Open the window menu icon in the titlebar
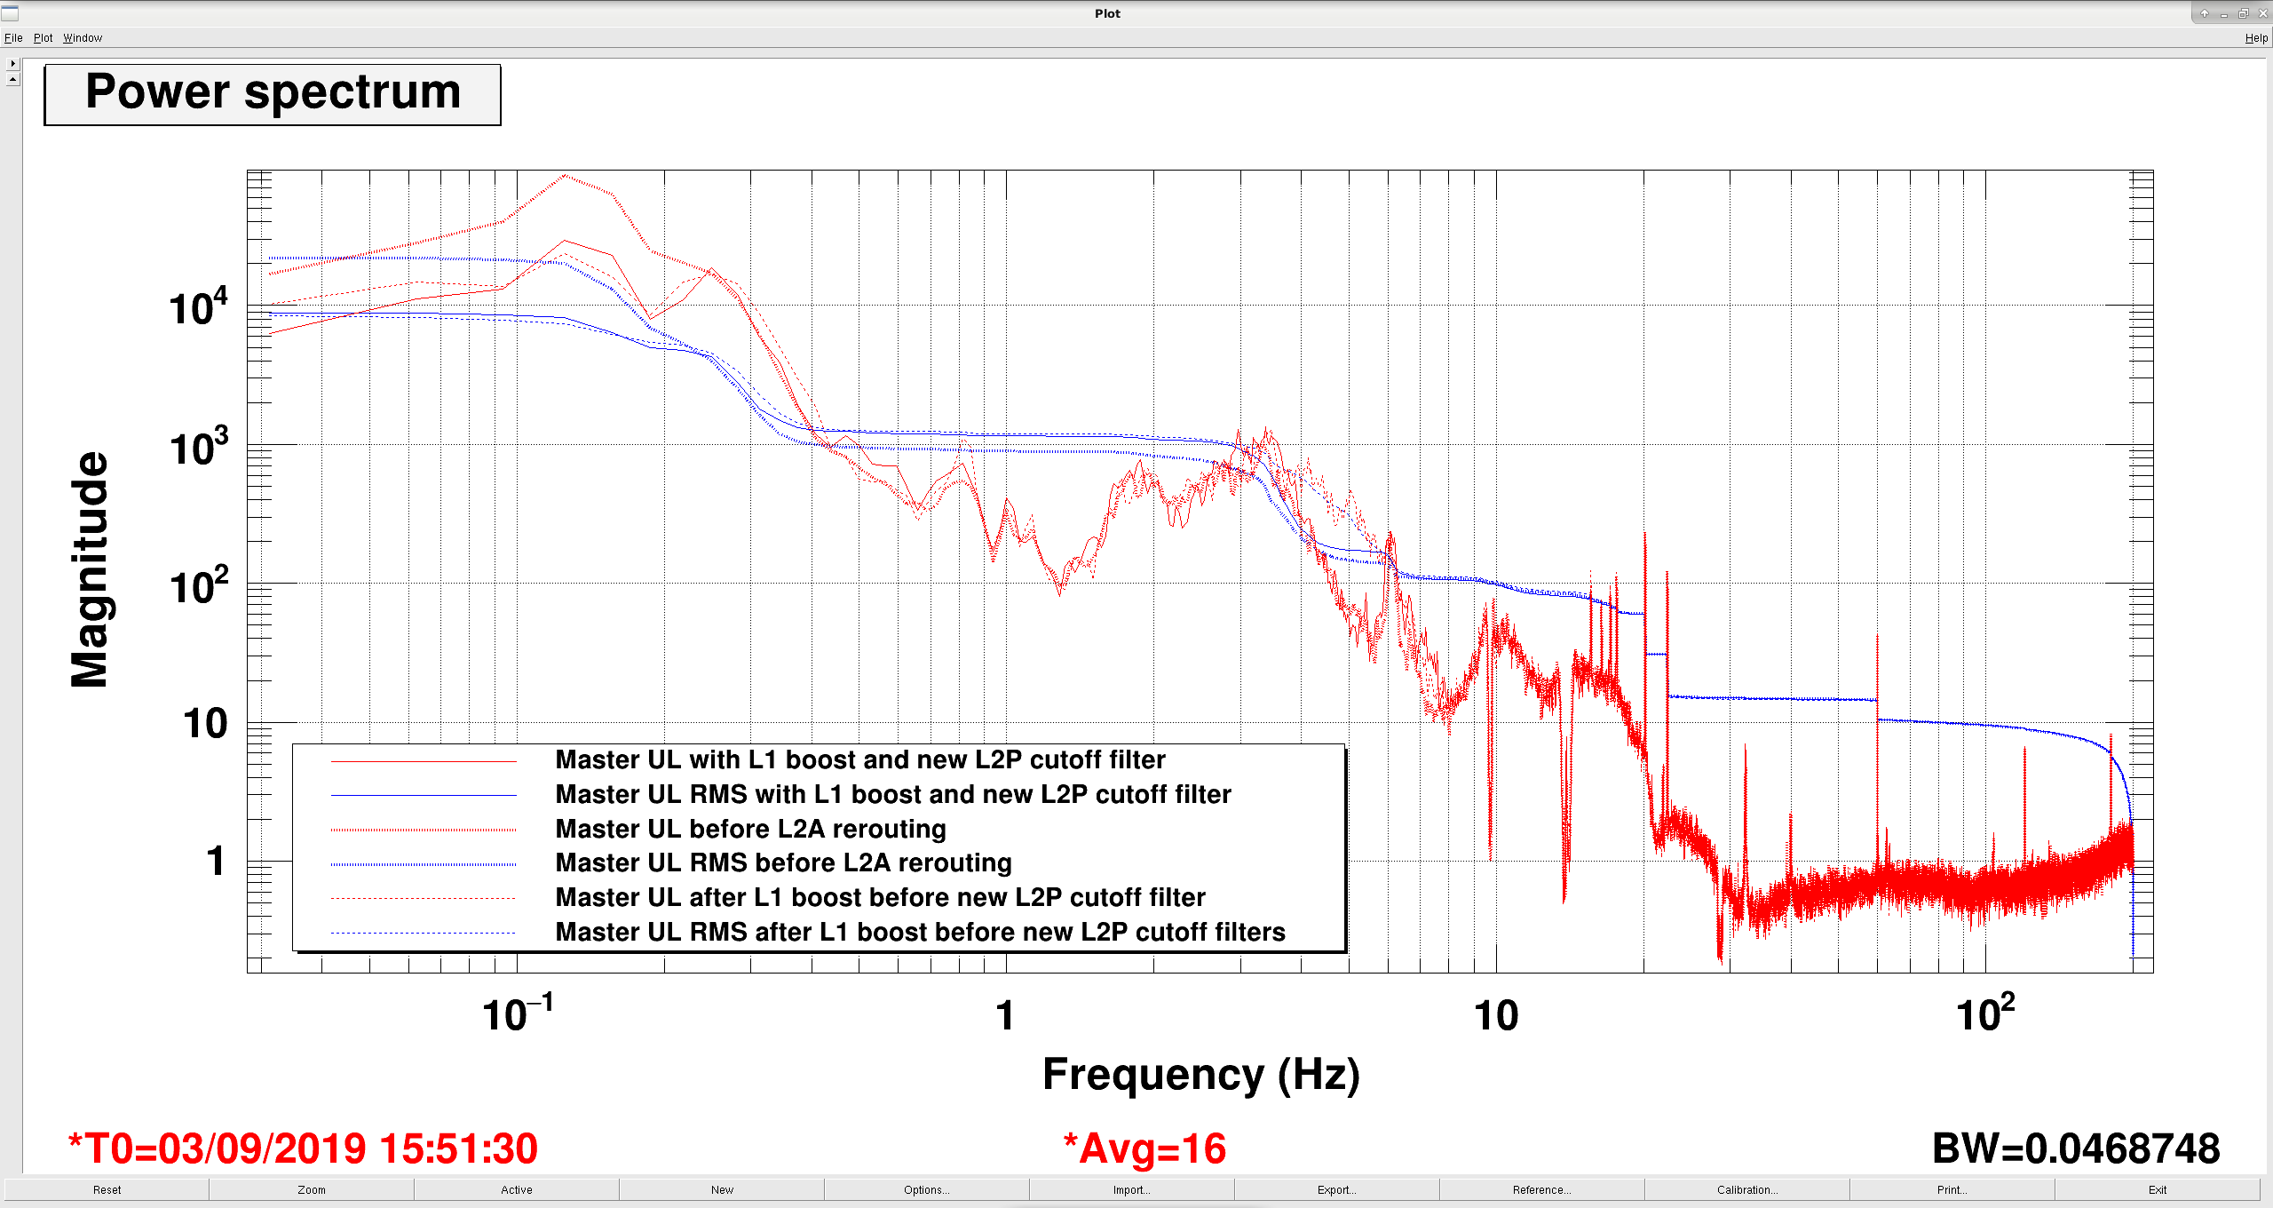 10,13
